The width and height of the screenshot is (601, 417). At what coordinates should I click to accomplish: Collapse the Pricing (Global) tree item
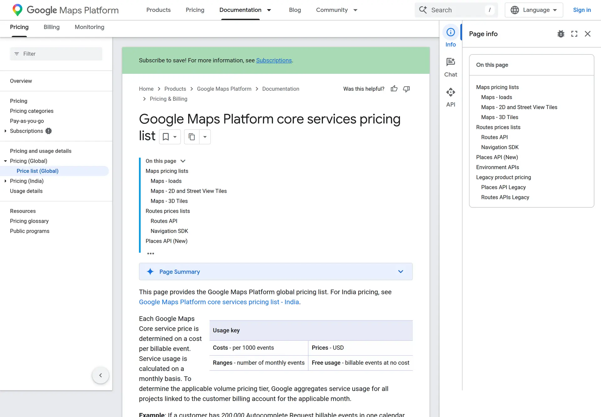click(x=5, y=161)
